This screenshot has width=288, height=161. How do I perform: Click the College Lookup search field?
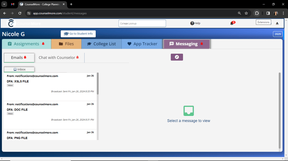(142, 23)
